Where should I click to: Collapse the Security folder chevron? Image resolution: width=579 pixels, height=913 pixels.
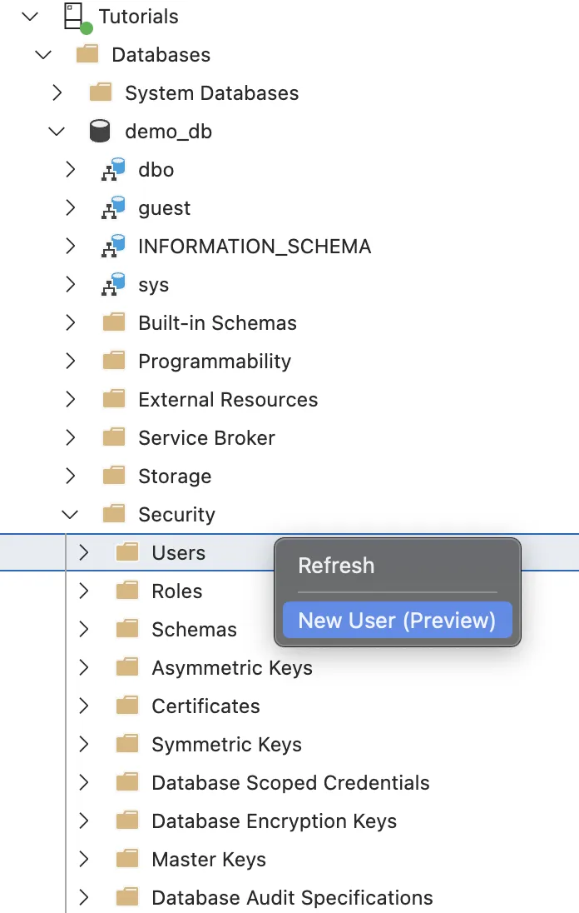pyautogui.click(x=71, y=515)
